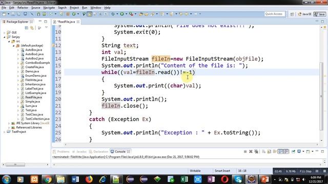The image size is (328, 184).
Task: Toggle Show Console When Standard Error Changes
Action: pyautogui.click(x=286, y=151)
